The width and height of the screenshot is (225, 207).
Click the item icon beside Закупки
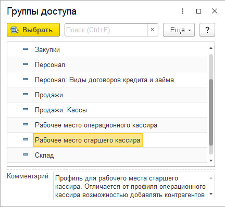coord(26,49)
